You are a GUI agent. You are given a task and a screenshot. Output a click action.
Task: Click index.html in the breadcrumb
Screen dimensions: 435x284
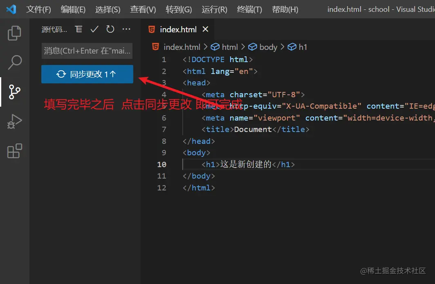pyautogui.click(x=182, y=47)
